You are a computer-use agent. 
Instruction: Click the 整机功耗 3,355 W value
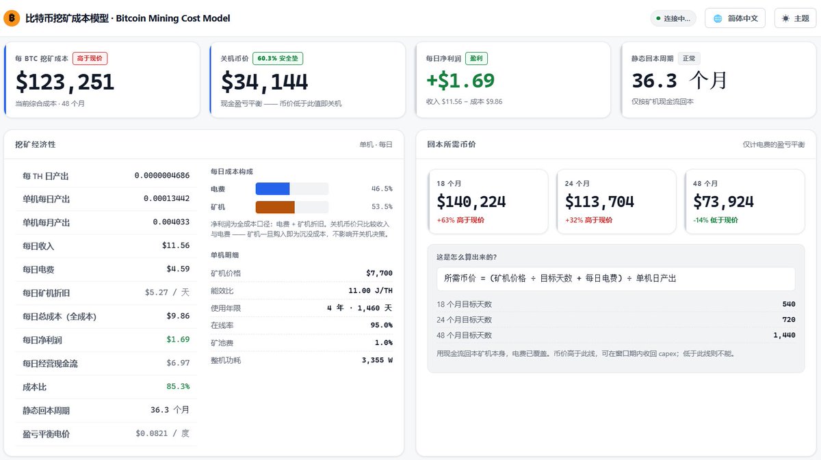(377, 360)
